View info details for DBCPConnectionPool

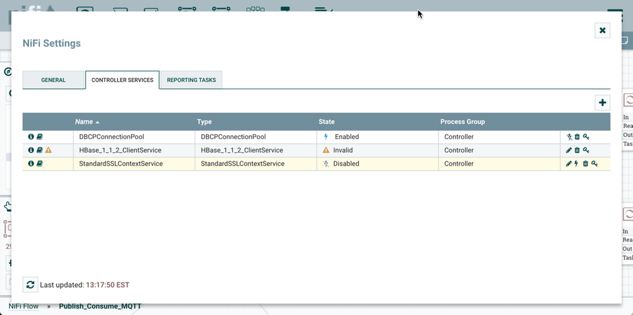[30, 137]
